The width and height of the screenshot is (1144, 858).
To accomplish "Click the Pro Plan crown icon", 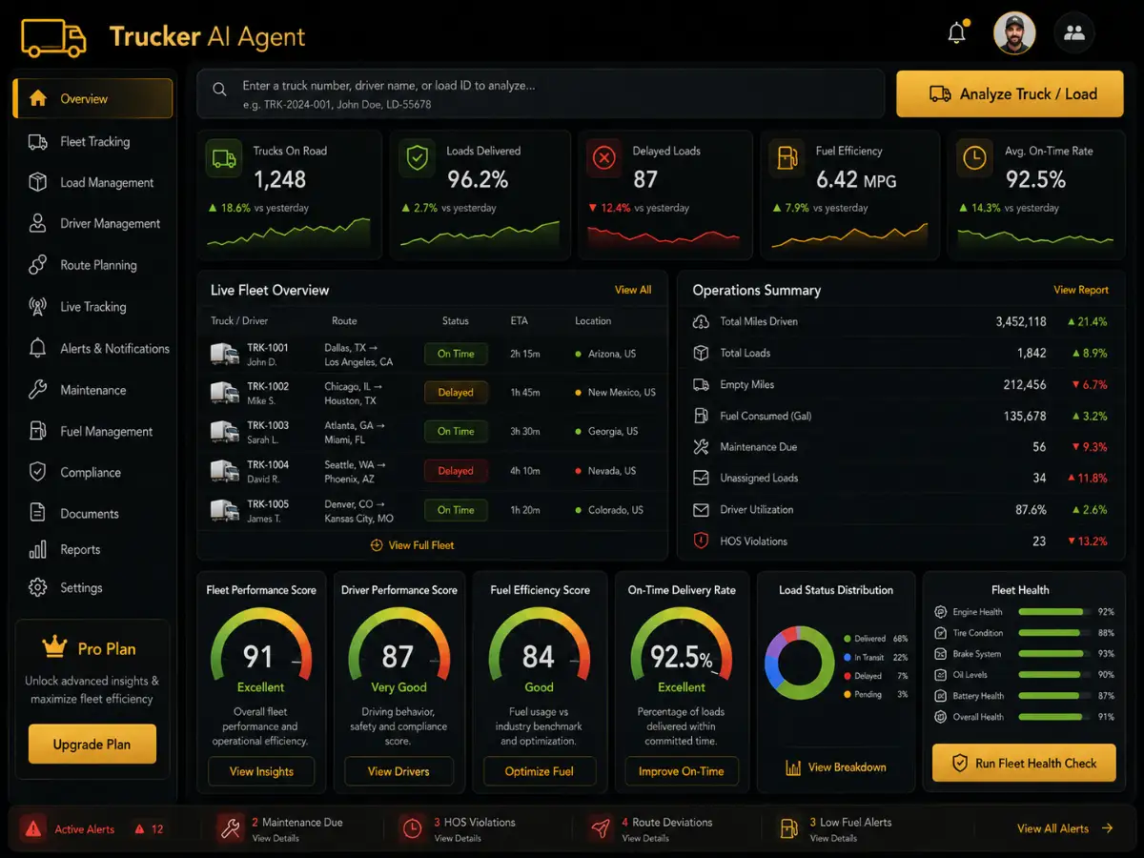I will point(54,647).
